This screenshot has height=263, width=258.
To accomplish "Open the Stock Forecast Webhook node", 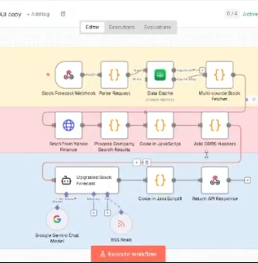I will (68, 75).
